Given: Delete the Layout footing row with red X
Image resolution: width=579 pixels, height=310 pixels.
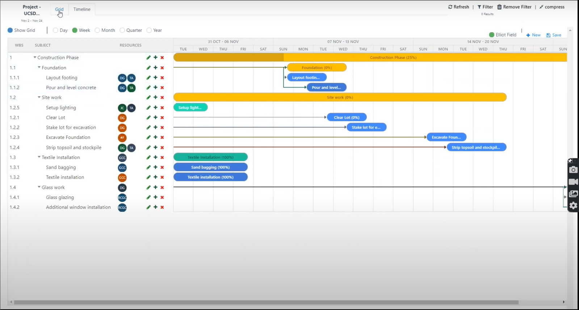Looking at the screenshot, I should tap(162, 78).
